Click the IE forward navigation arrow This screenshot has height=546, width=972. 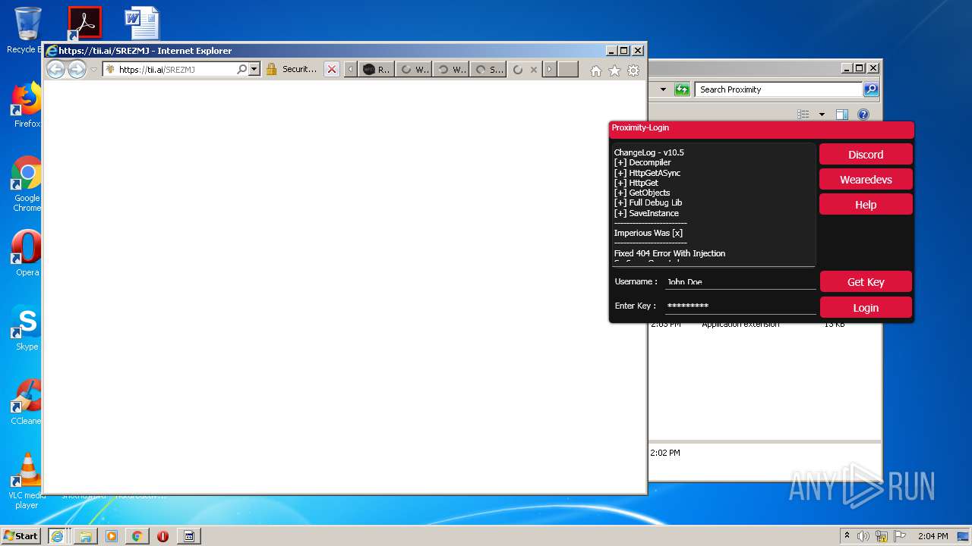pos(77,70)
